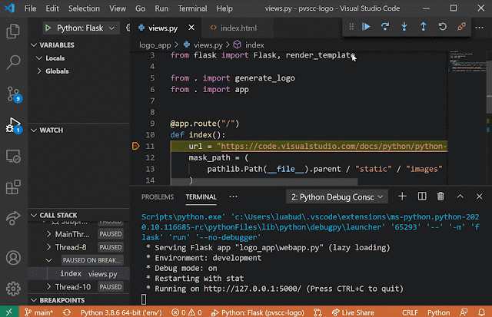Close the terminal panel
492x317 pixels.
479,196
